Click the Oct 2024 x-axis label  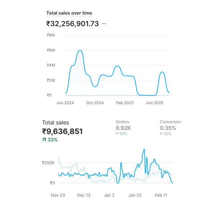[95, 103]
